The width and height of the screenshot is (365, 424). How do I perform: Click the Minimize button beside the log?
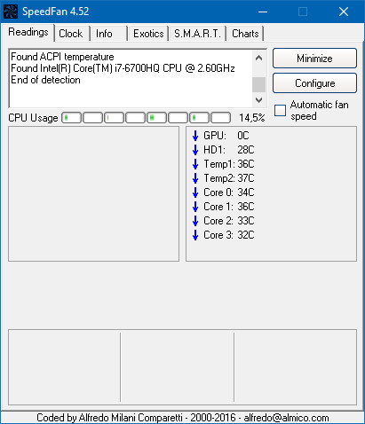point(314,59)
